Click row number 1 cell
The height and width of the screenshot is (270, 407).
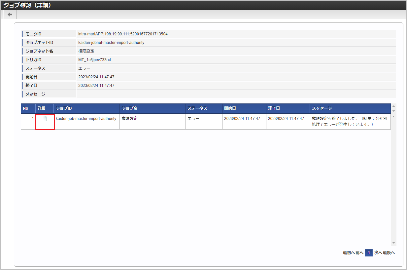[28, 122]
